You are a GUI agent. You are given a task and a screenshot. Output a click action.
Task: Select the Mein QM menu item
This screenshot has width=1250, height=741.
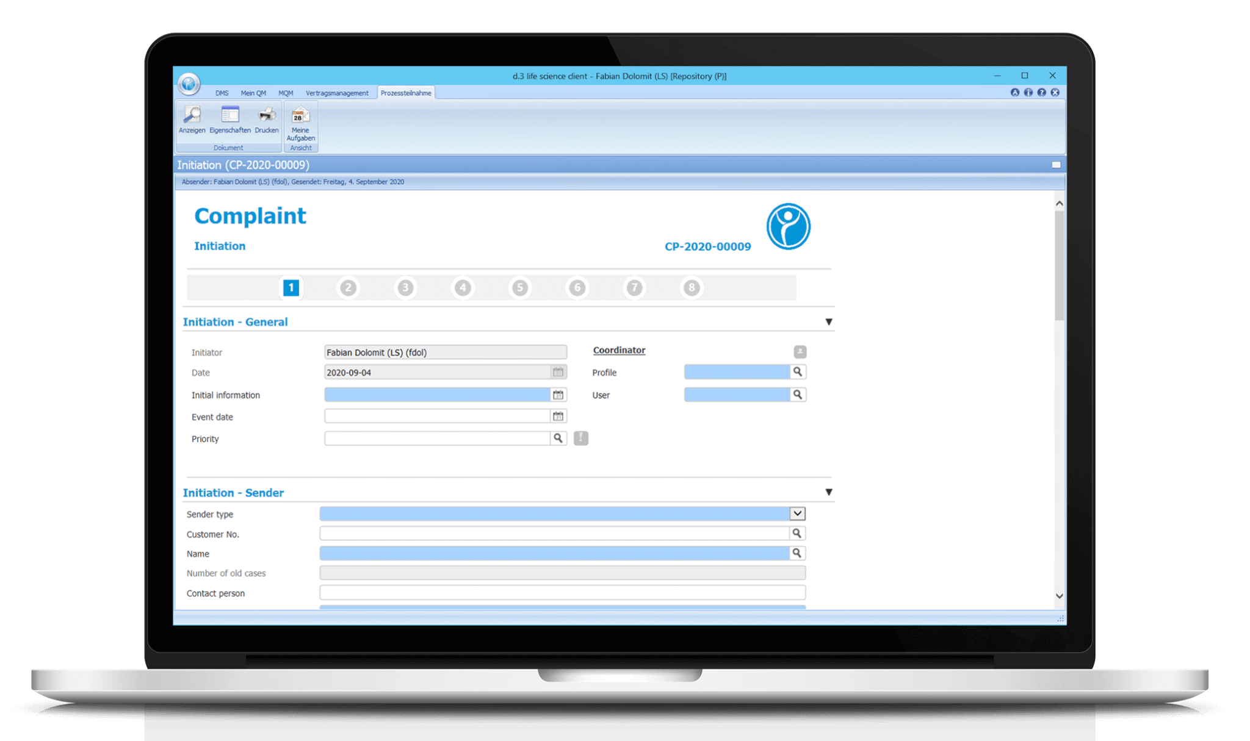(253, 93)
